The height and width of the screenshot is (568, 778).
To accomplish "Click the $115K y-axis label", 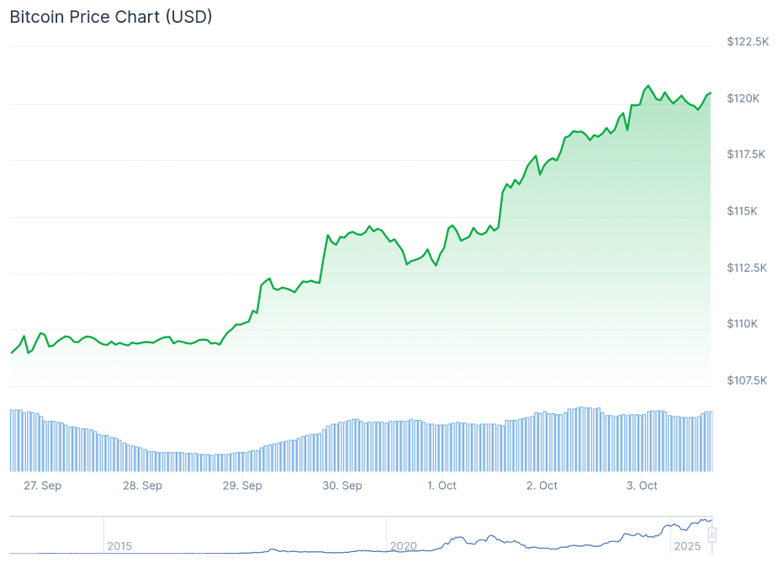I will tap(744, 211).
